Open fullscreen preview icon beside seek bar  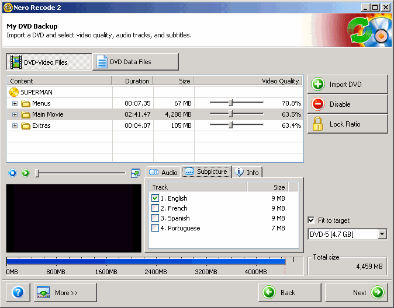pyautogui.click(x=136, y=173)
